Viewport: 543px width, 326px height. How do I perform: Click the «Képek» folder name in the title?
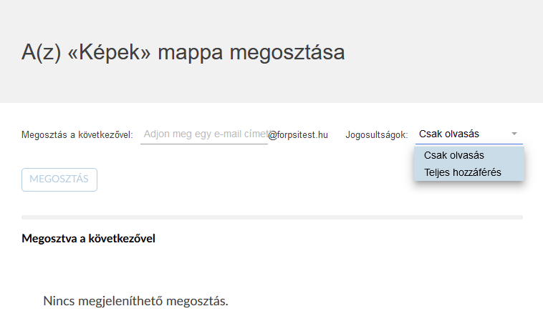[x=110, y=53]
